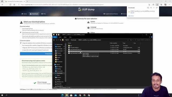
Task: Open taskbar Search icon
Action: pos(6,95)
